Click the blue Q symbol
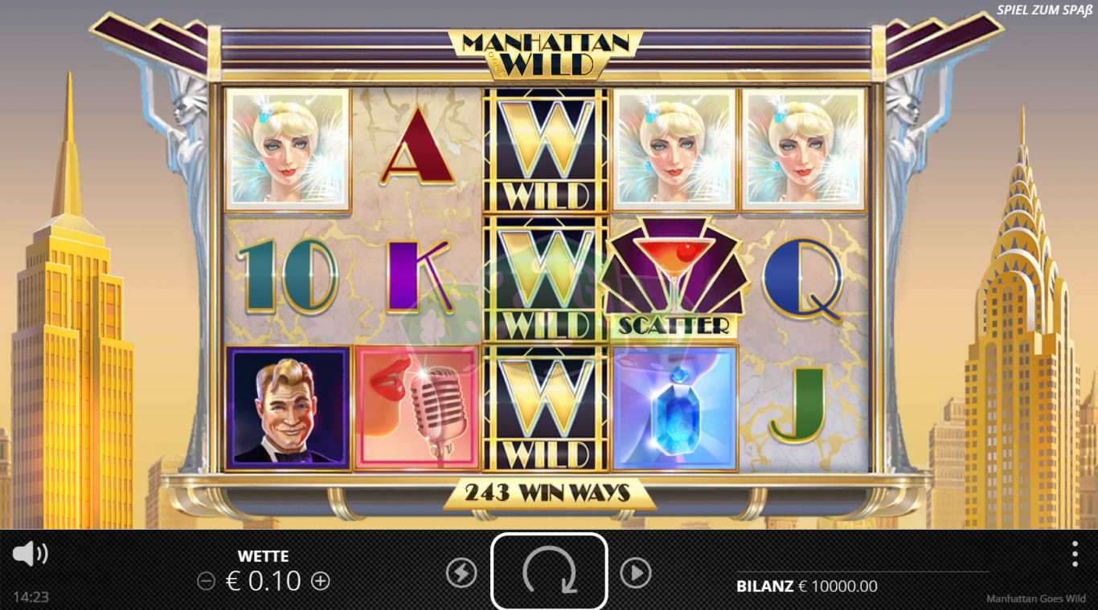Viewport: 1098px width, 610px height. [803, 280]
